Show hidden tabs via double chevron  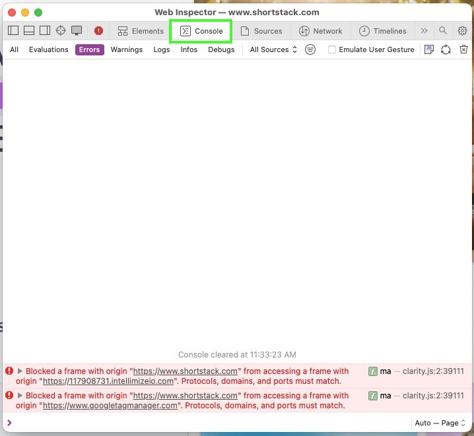click(x=424, y=31)
